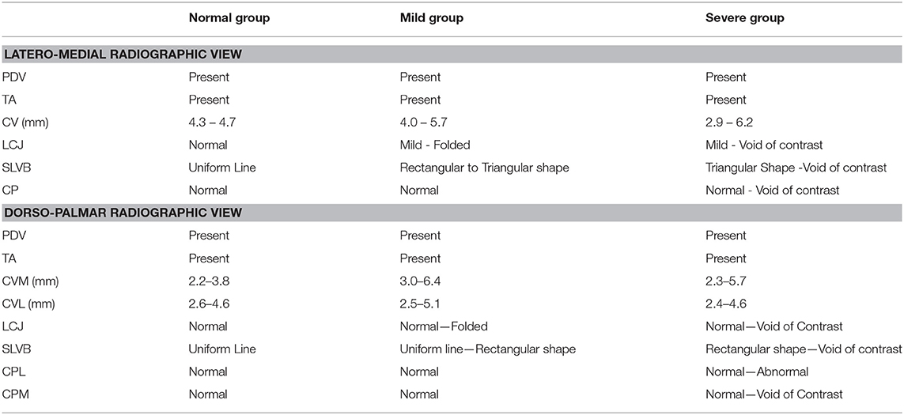Screen dimensions: 904x415
Task: Click the cell 'Mild - Folded'
Action: coord(432,145)
